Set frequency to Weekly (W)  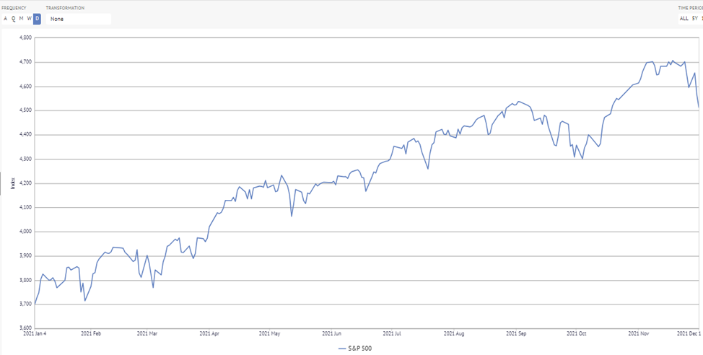pos(29,19)
